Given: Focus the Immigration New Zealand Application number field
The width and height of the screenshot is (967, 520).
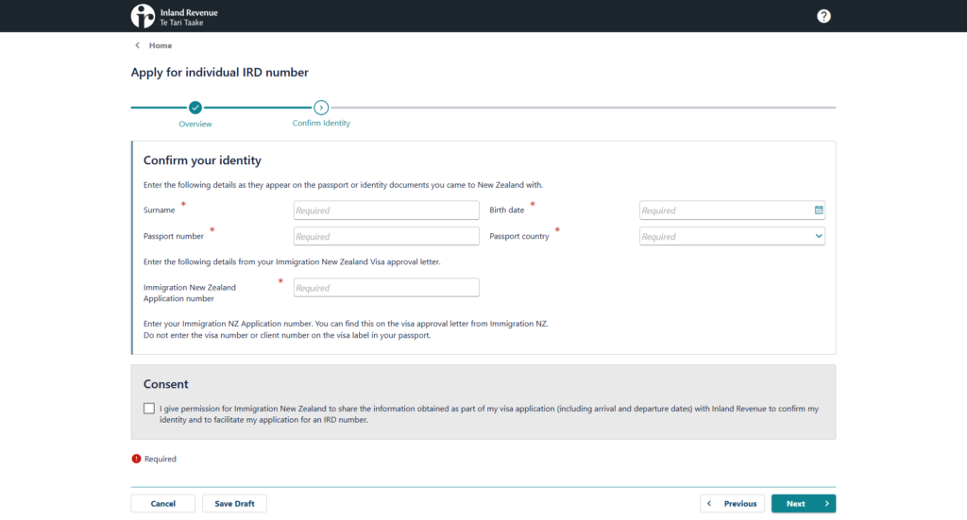Looking at the screenshot, I should [x=386, y=288].
